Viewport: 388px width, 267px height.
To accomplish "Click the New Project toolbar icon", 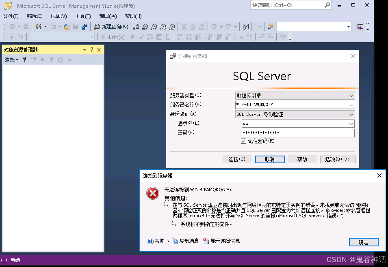I will tap(38, 26).
